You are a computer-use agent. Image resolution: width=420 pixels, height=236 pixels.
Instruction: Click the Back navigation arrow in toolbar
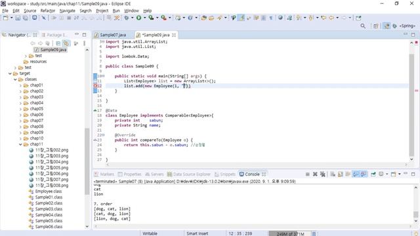[x=331, y=18]
